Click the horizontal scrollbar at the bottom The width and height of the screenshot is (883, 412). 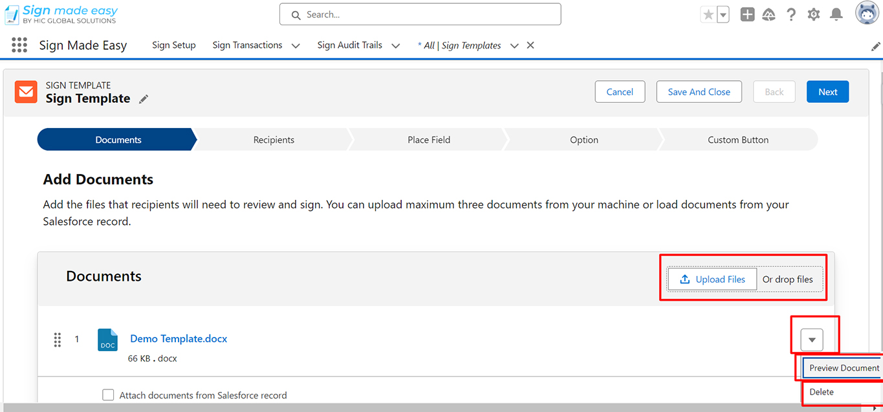click(432, 407)
